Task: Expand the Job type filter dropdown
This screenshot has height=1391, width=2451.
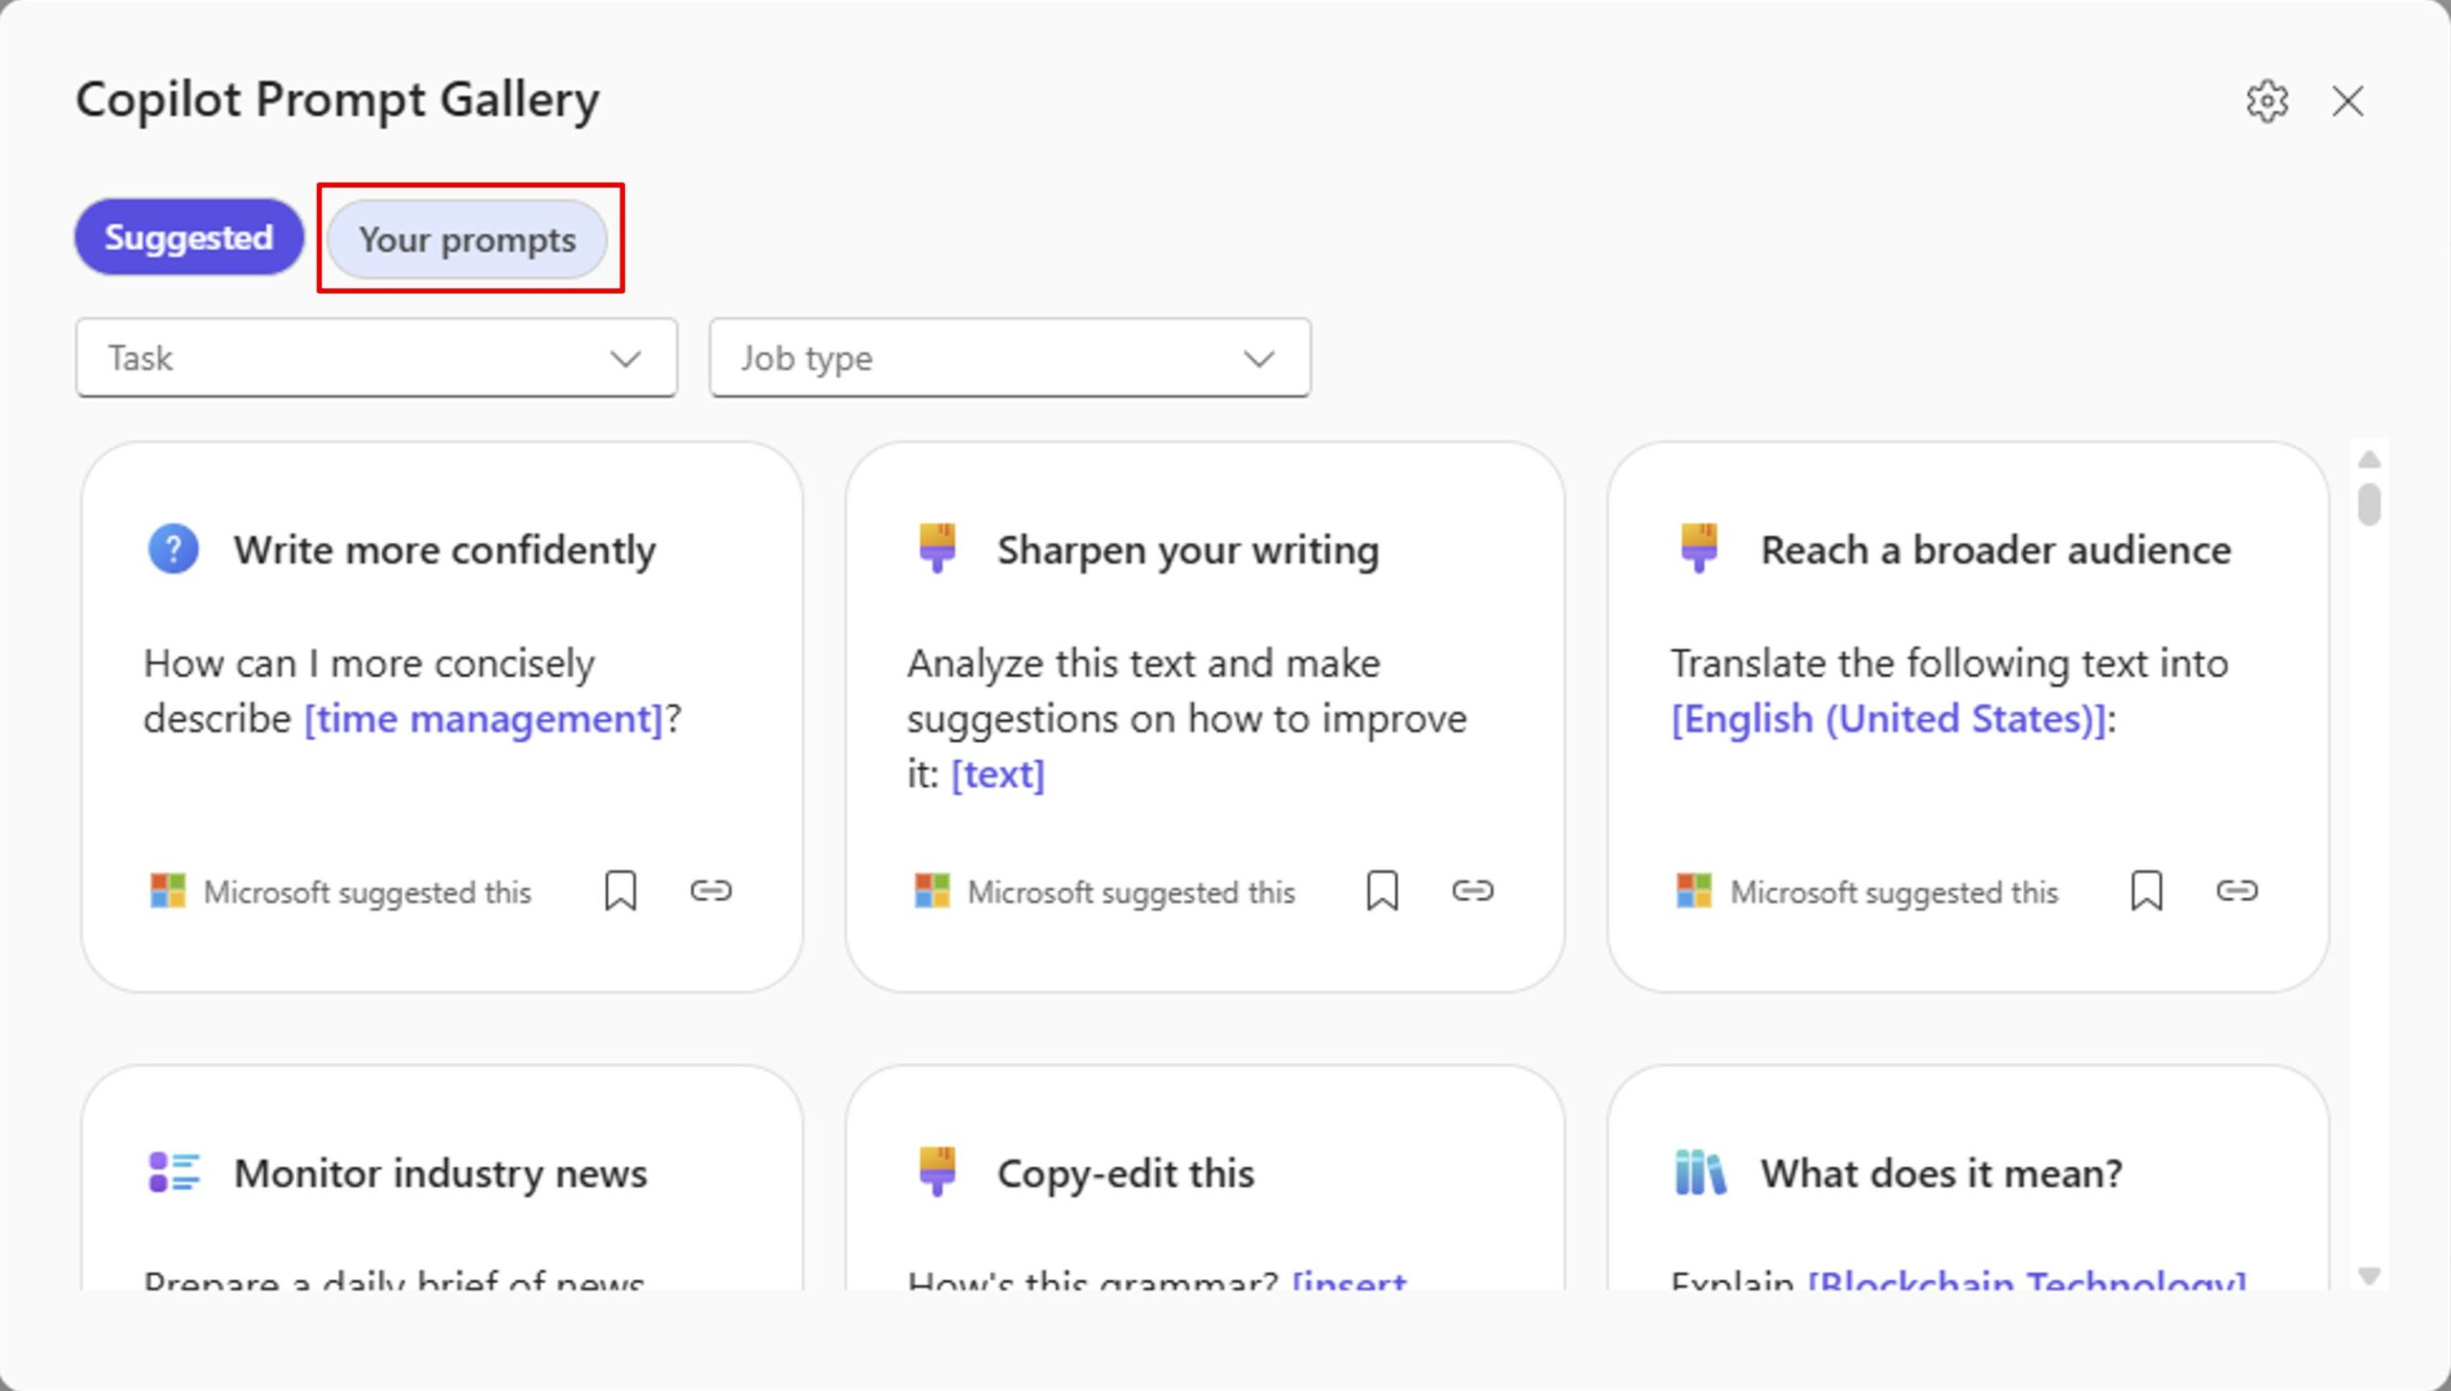Action: click(1009, 358)
